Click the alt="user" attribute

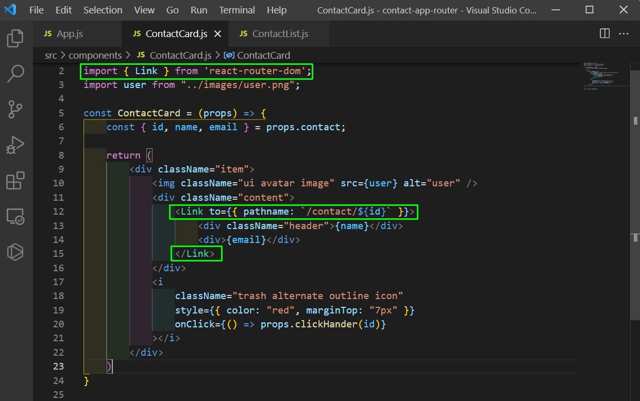pos(432,183)
